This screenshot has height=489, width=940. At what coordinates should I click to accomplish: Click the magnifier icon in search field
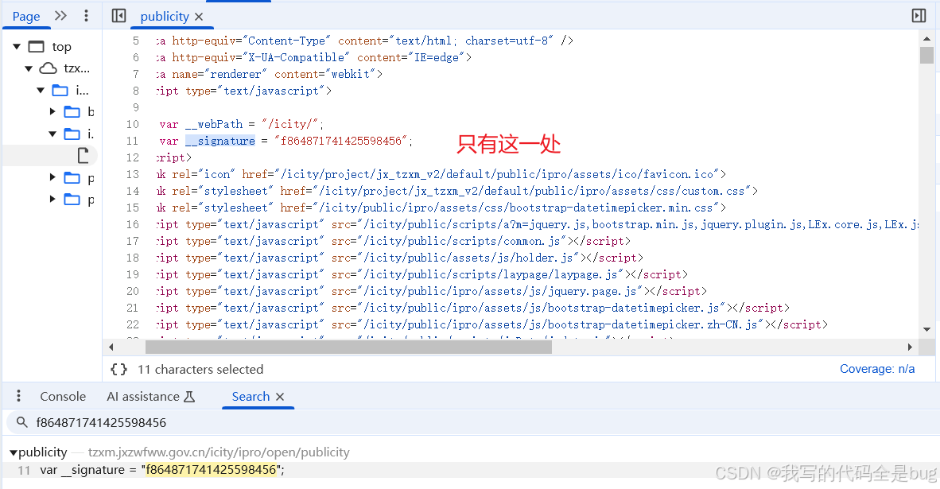[x=22, y=422]
